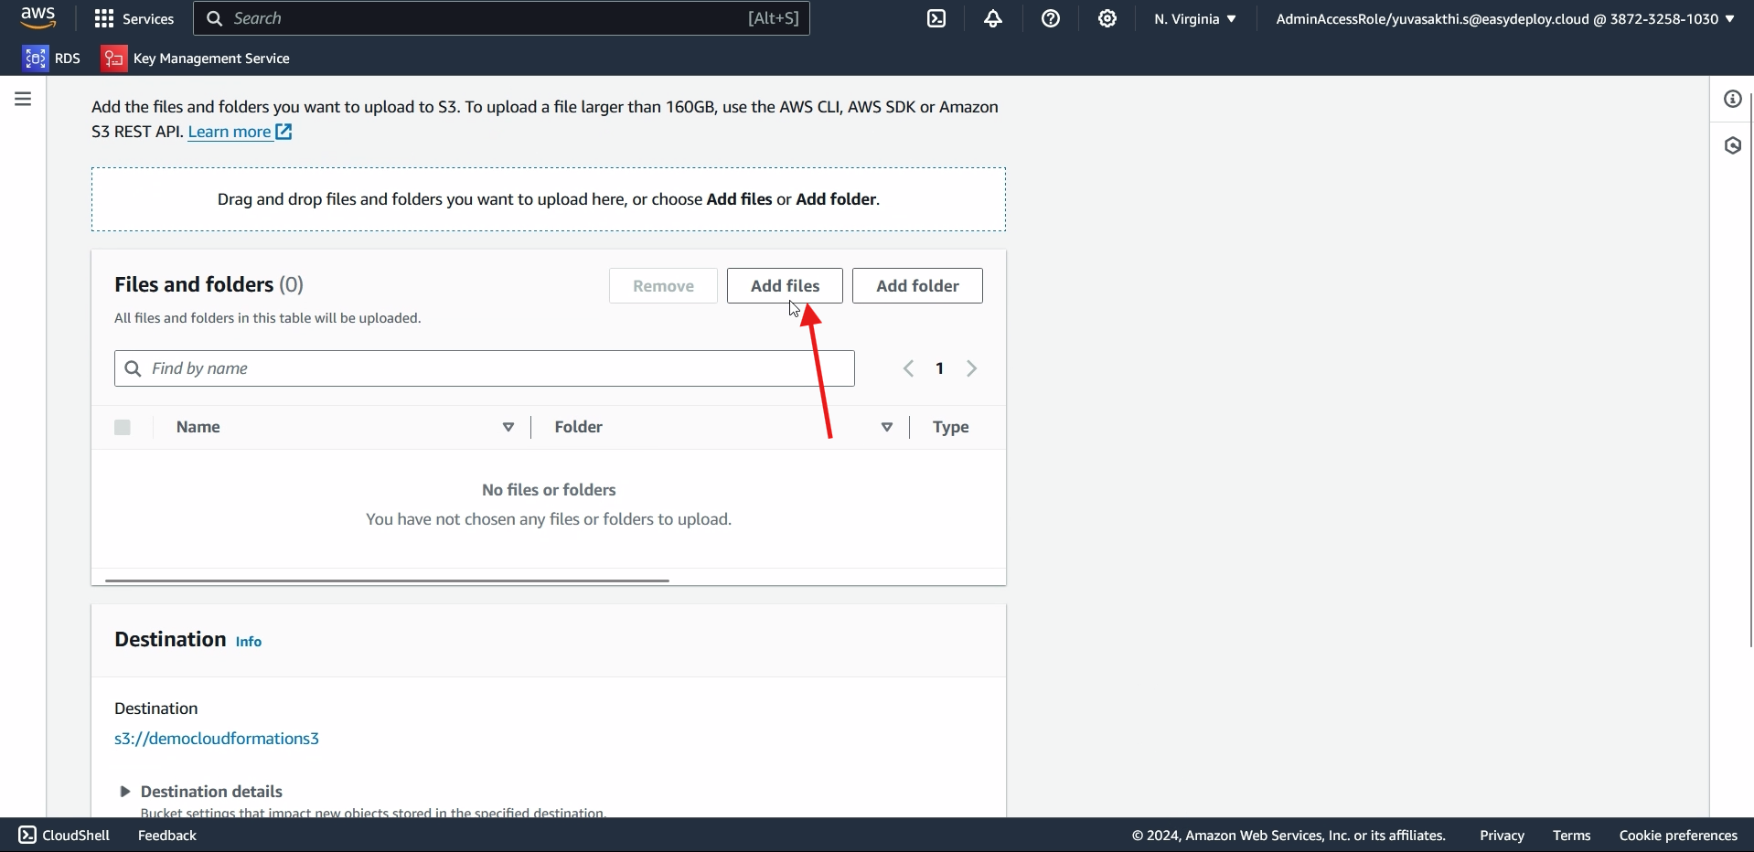Expand the side navigation hamburger menu
The height and width of the screenshot is (852, 1754).
23,99
